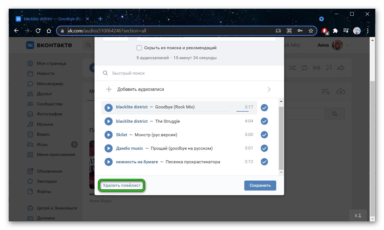The height and width of the screenshot is (230, 384).
Task: Click share arrow icon in player
Action: [341, 68]
